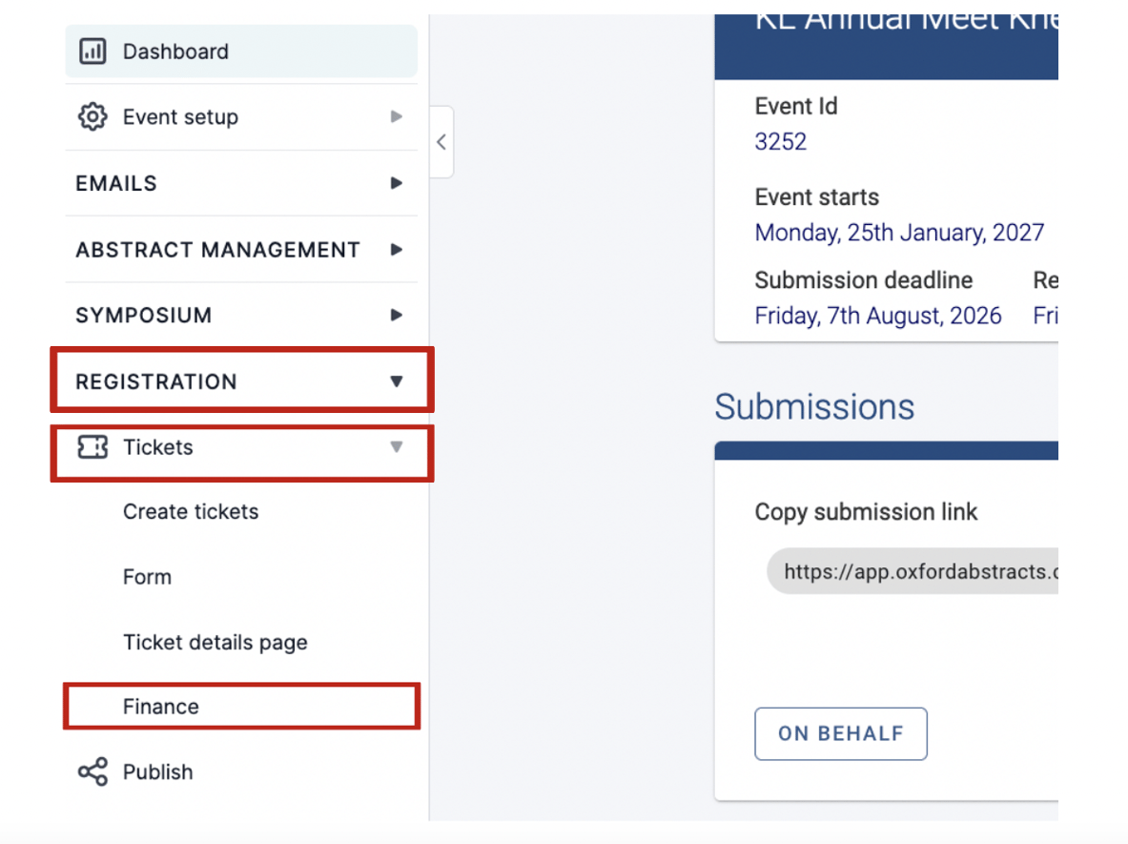Collapse the Tickets submenu
Image resolution: width=1128 pixels, height=844 pixels.
pos(397,446)
